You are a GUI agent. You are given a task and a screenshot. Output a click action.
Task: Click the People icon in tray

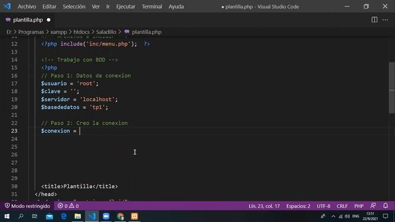323,216
